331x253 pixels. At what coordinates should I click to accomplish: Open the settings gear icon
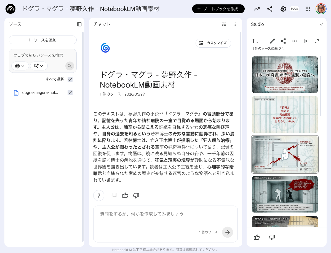(x=283, y=9)
